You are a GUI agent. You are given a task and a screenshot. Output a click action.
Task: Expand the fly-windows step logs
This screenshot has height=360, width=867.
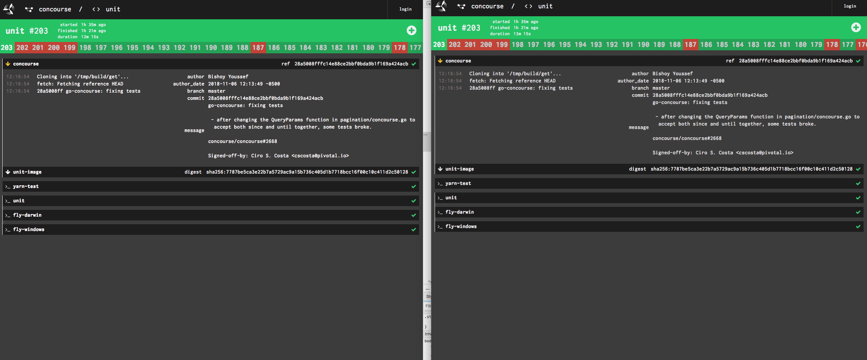pyautogui.click(x=208, y=229)
